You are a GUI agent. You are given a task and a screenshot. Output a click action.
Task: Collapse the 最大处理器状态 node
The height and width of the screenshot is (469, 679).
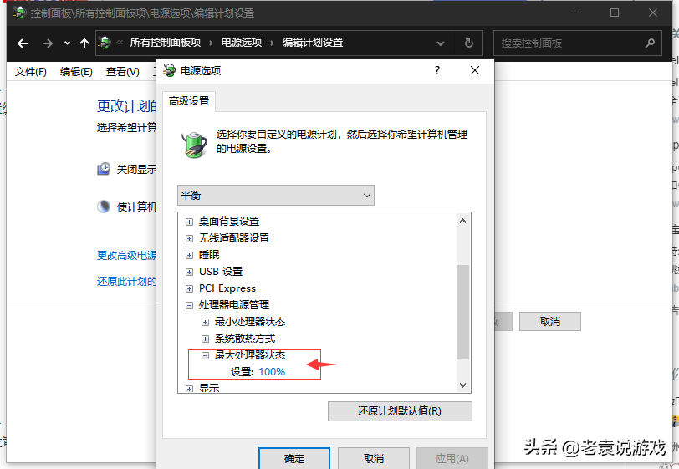(x=205, y=355)
